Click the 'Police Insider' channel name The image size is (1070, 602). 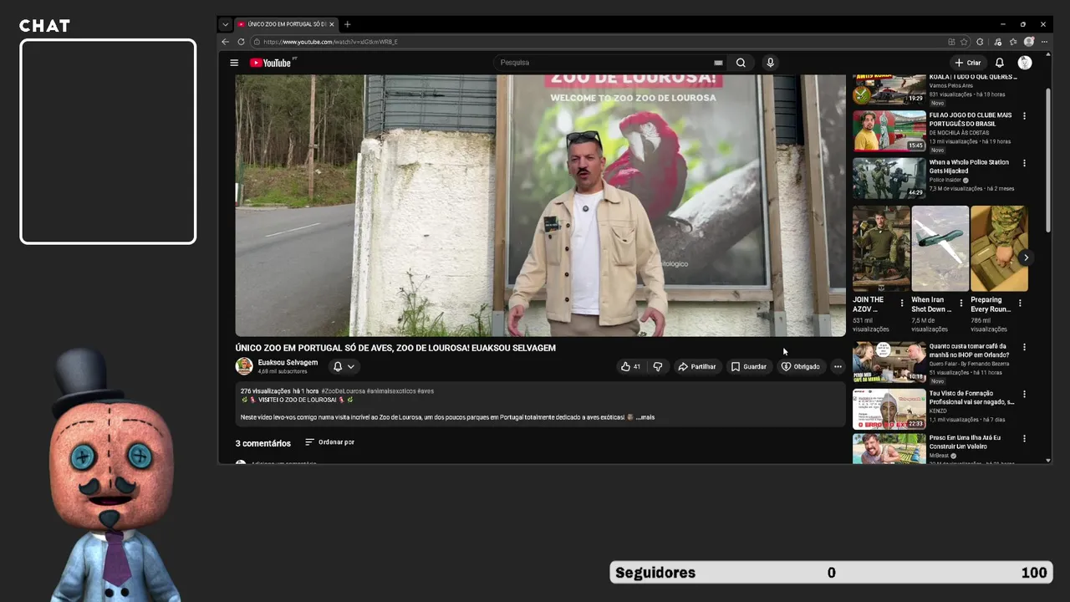click(x=945, y=180)
